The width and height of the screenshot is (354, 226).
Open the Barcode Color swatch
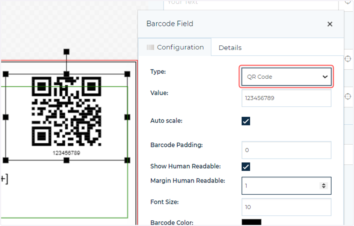pos(251,222)
